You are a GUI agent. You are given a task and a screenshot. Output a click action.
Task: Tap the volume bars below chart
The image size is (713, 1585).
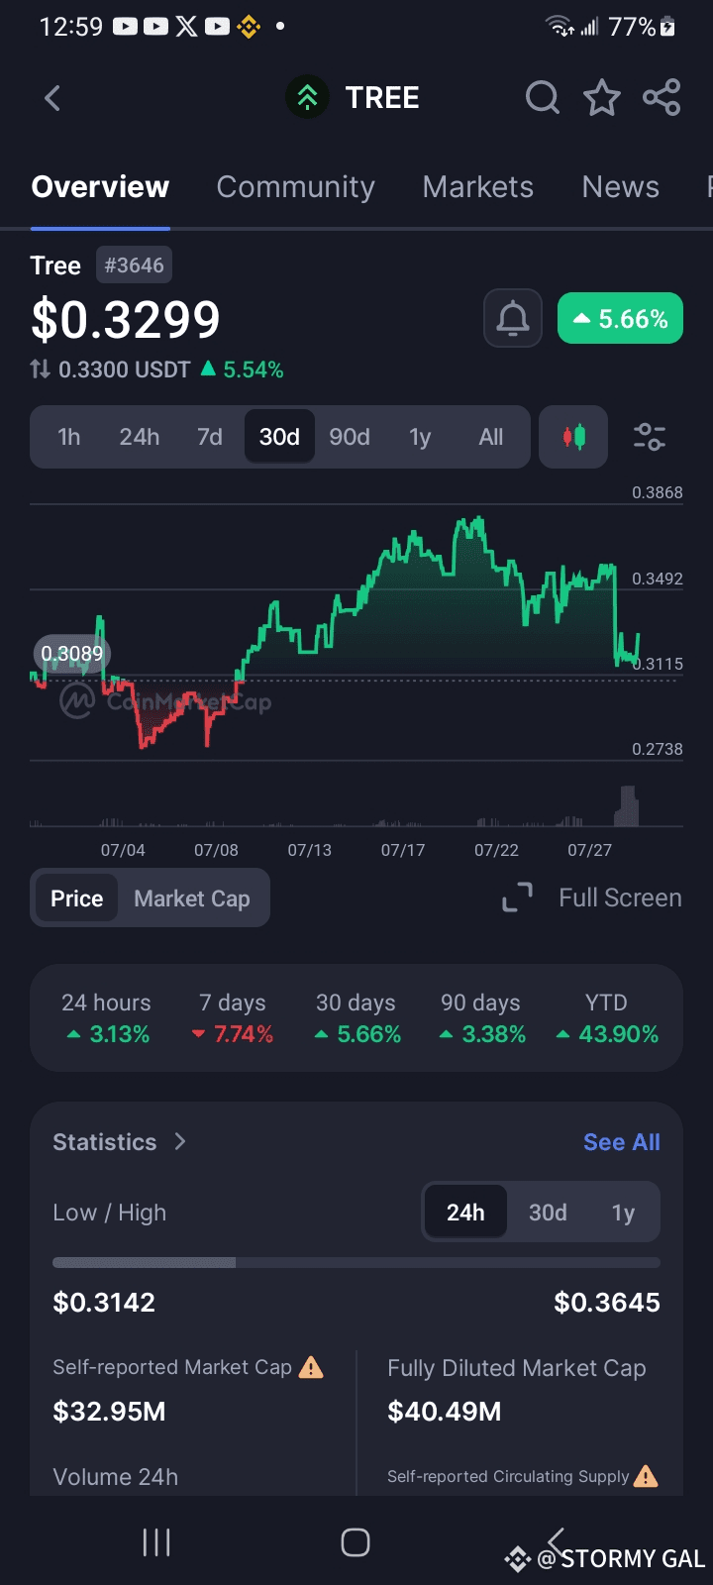pos(337,807)
